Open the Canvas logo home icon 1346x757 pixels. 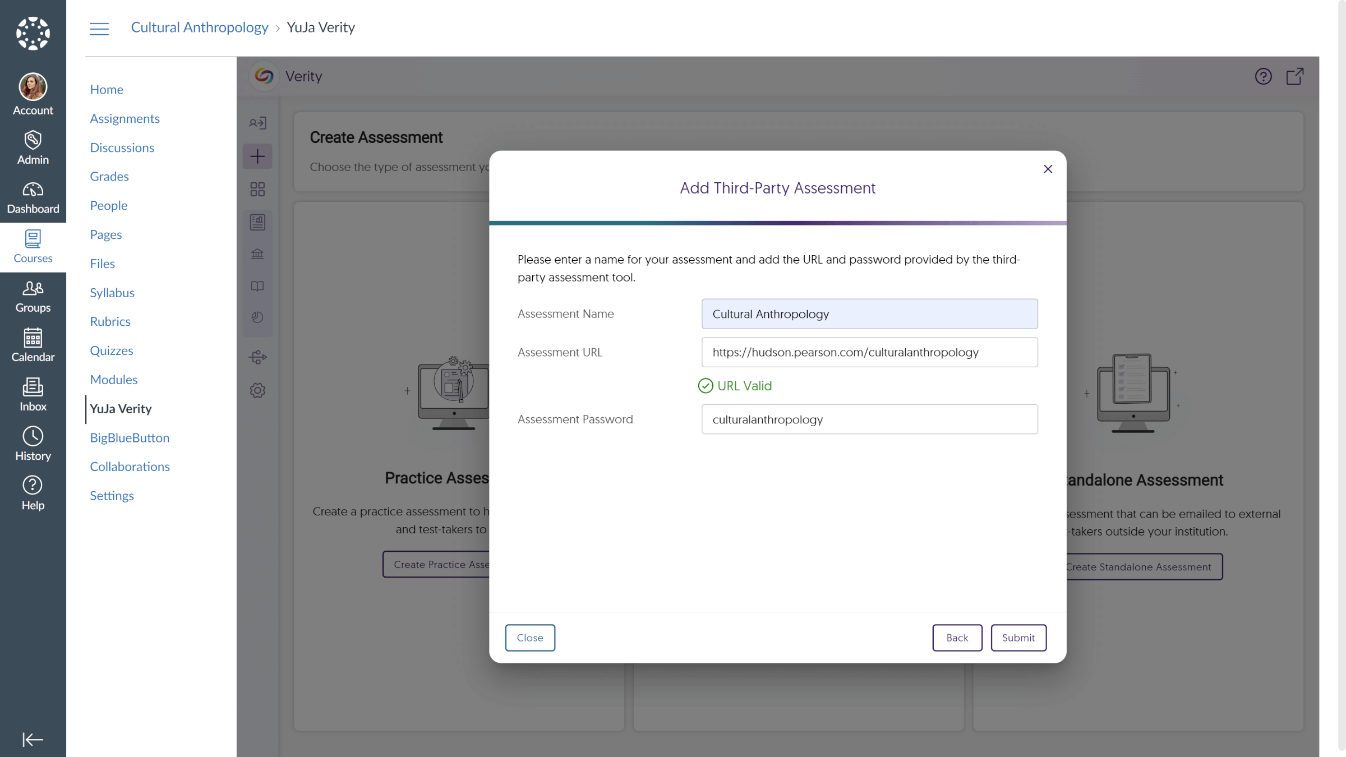pos(33,33)
